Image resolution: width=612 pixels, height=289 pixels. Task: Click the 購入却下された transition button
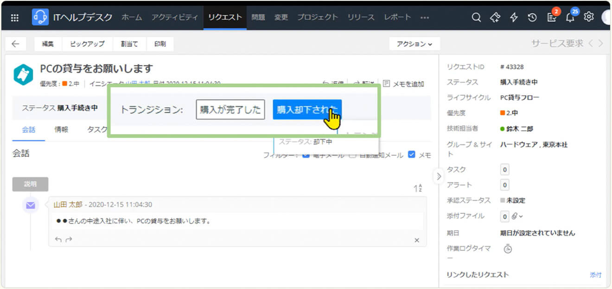tap(307, 109)
